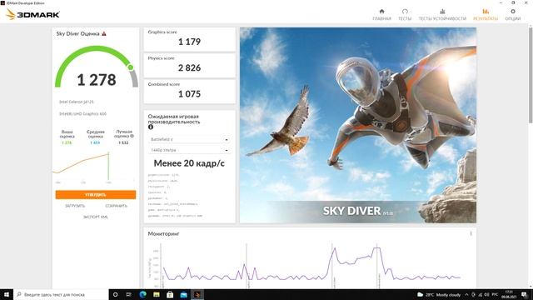Click the Сохранить button
This screenshot has height=300, width=533.
click(x=116, y=206)
